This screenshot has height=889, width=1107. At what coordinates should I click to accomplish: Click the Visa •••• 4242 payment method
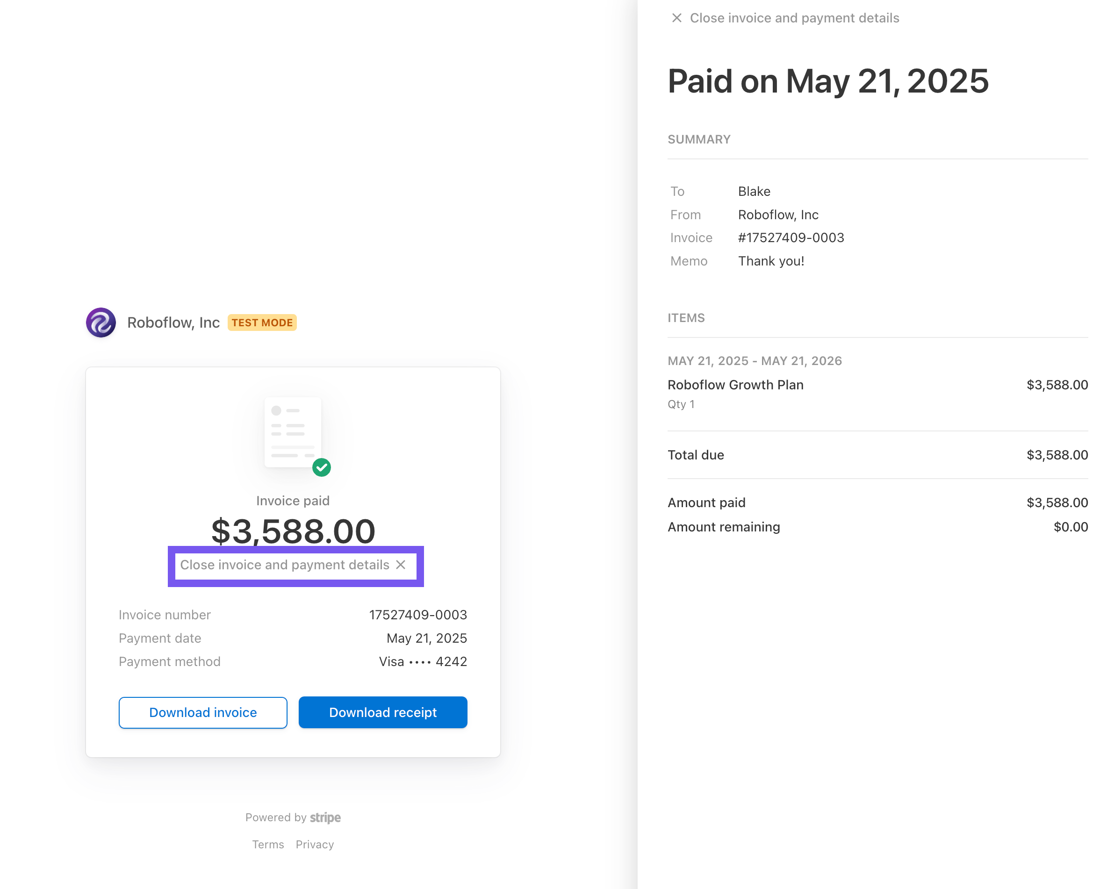tap(423, 661)
